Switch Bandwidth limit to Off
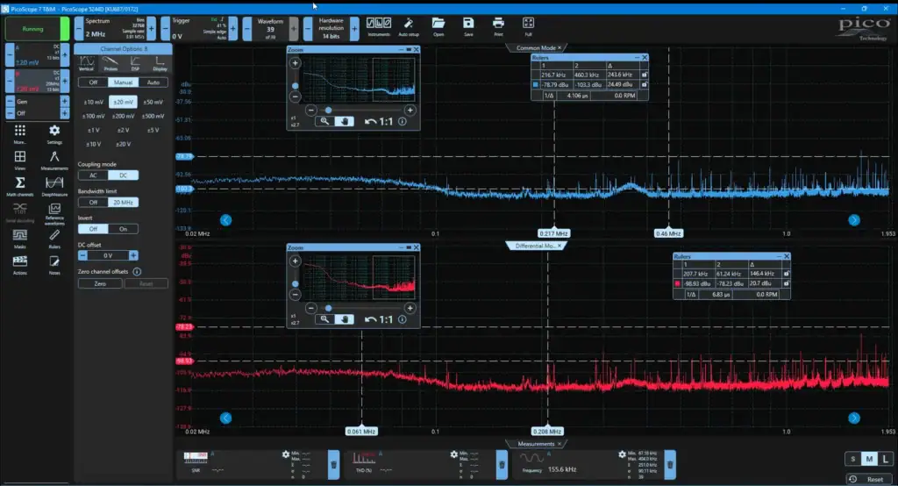This screenshot has height=486, width=898. tap(92, 202)
